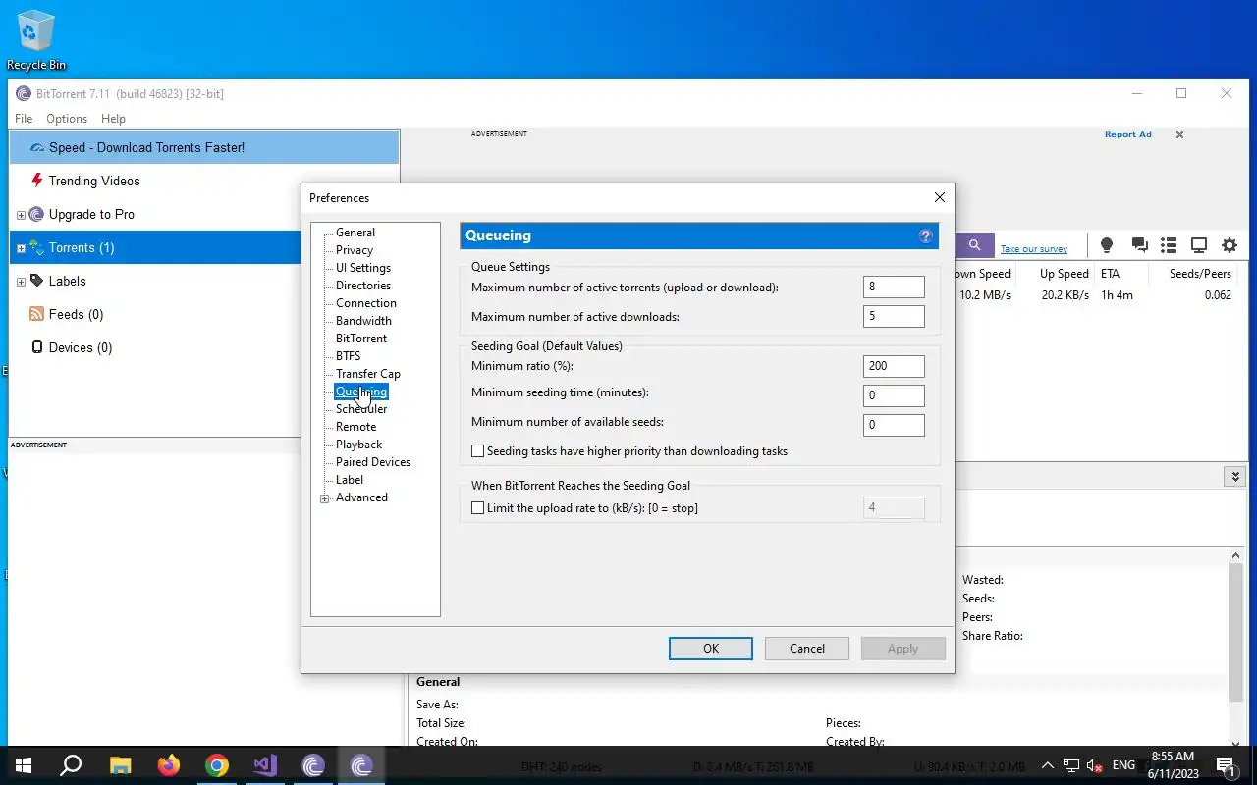This screenshot has height=785, width=1257.
Task: Click the list view icon in toolbar
Action: point(1169,245)
